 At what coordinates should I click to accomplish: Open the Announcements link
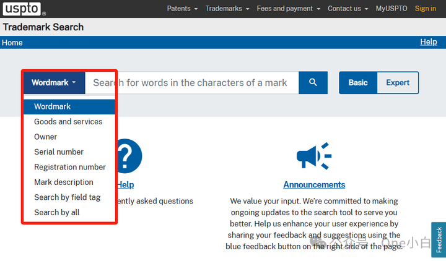tap(314, 184)
